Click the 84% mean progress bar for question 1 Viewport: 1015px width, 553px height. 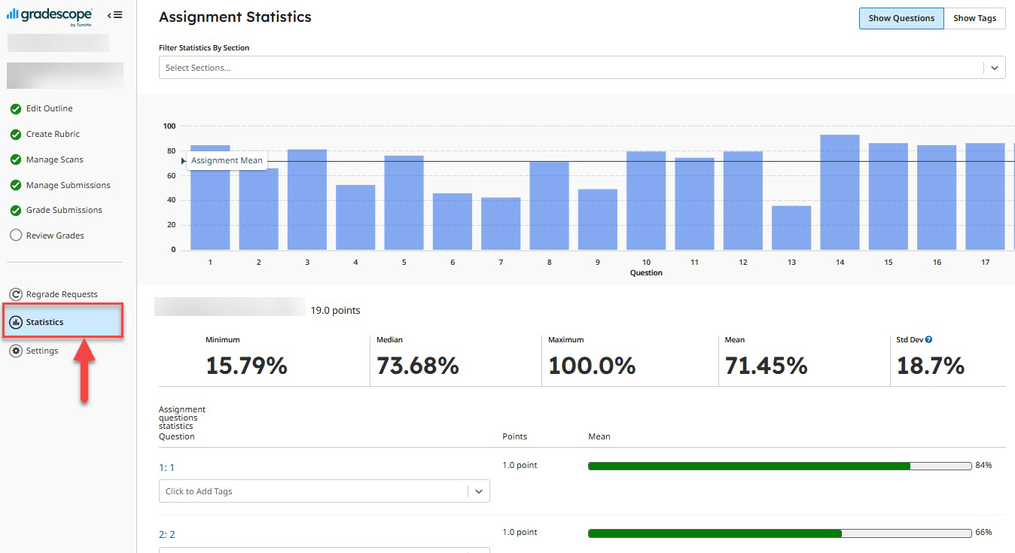779,466
